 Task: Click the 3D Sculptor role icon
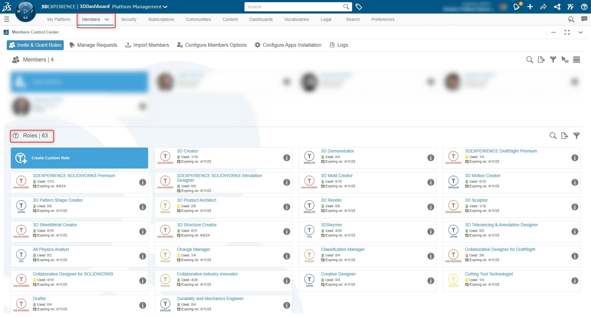tap(453, 207)
